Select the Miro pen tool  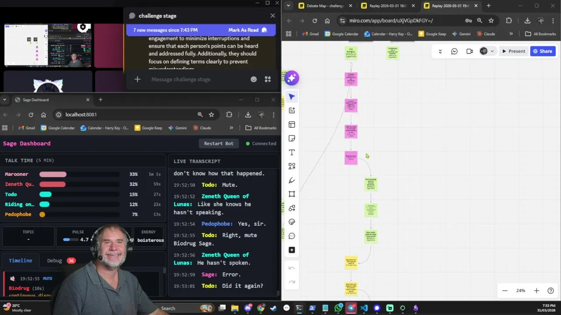coord(292,180)
